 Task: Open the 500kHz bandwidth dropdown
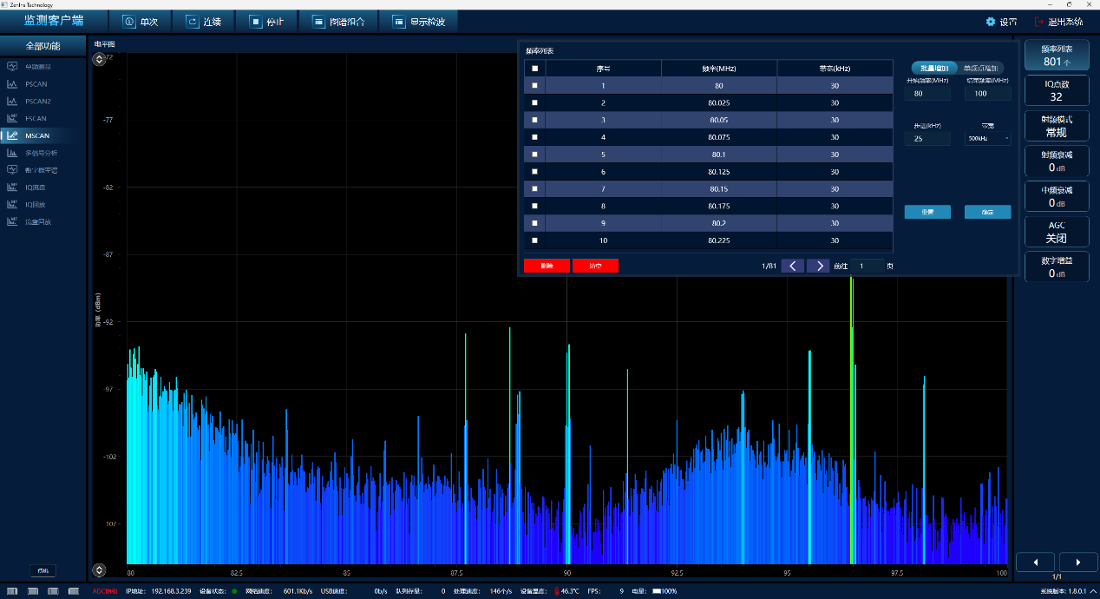pos(987,139)
